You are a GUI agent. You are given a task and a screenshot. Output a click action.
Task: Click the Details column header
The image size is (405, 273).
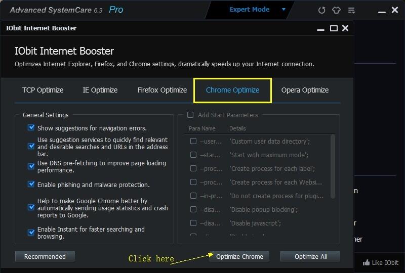click(x=237, y=128)
